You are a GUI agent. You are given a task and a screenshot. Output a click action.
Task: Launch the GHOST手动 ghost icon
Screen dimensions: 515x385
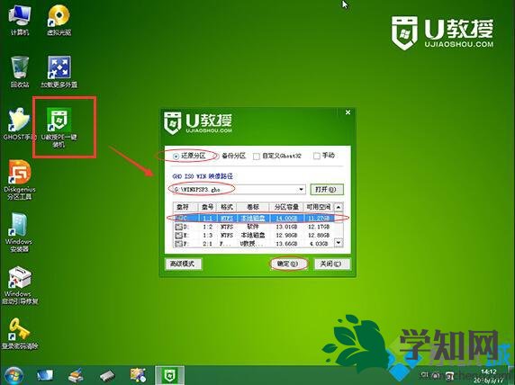pyautogui.click(x=19, y=124)
